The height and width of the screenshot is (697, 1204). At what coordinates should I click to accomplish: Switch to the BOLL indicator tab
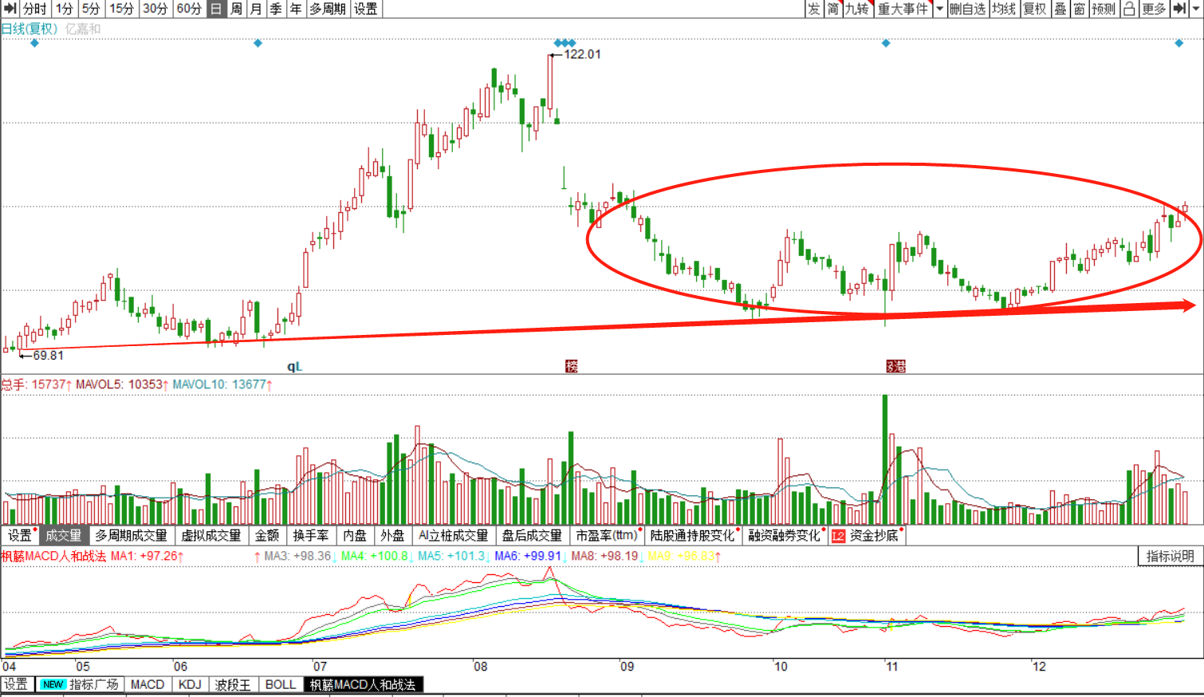(x=281, y=684)
